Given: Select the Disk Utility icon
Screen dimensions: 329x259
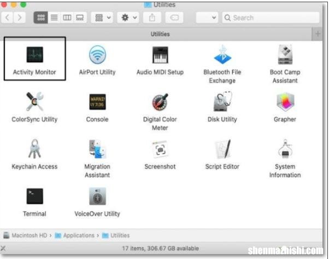Looking at the screenshot, I should click(x=222, y=101).
